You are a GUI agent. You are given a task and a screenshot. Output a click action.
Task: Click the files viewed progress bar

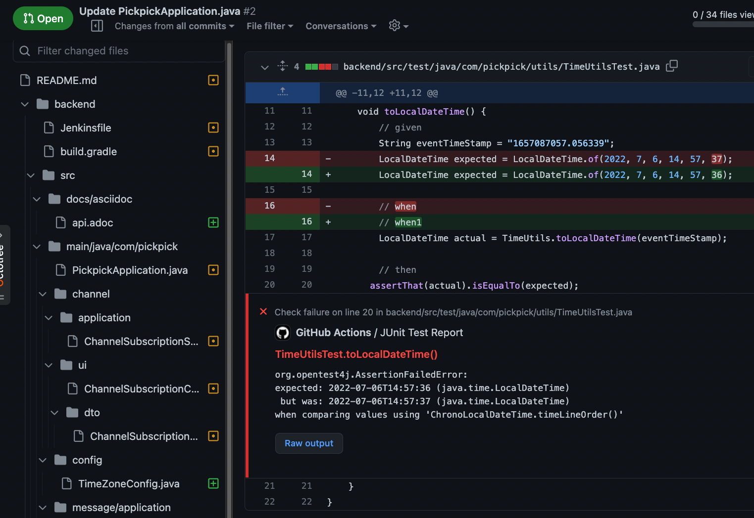coord(723,24)
